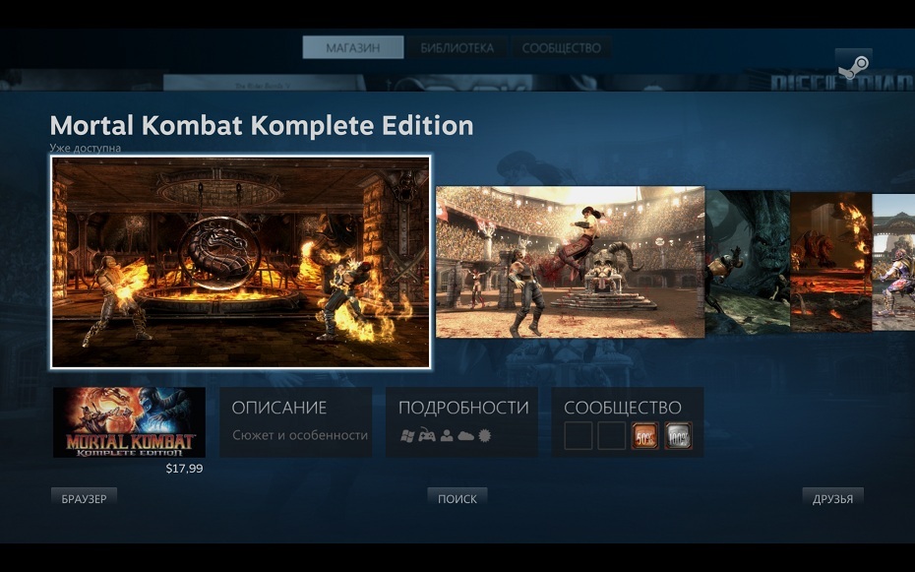The height and width of the screenshot is (572, 915).
Task: Open the БИБЛИОТЕКА tab
Action: coord(457,47)
